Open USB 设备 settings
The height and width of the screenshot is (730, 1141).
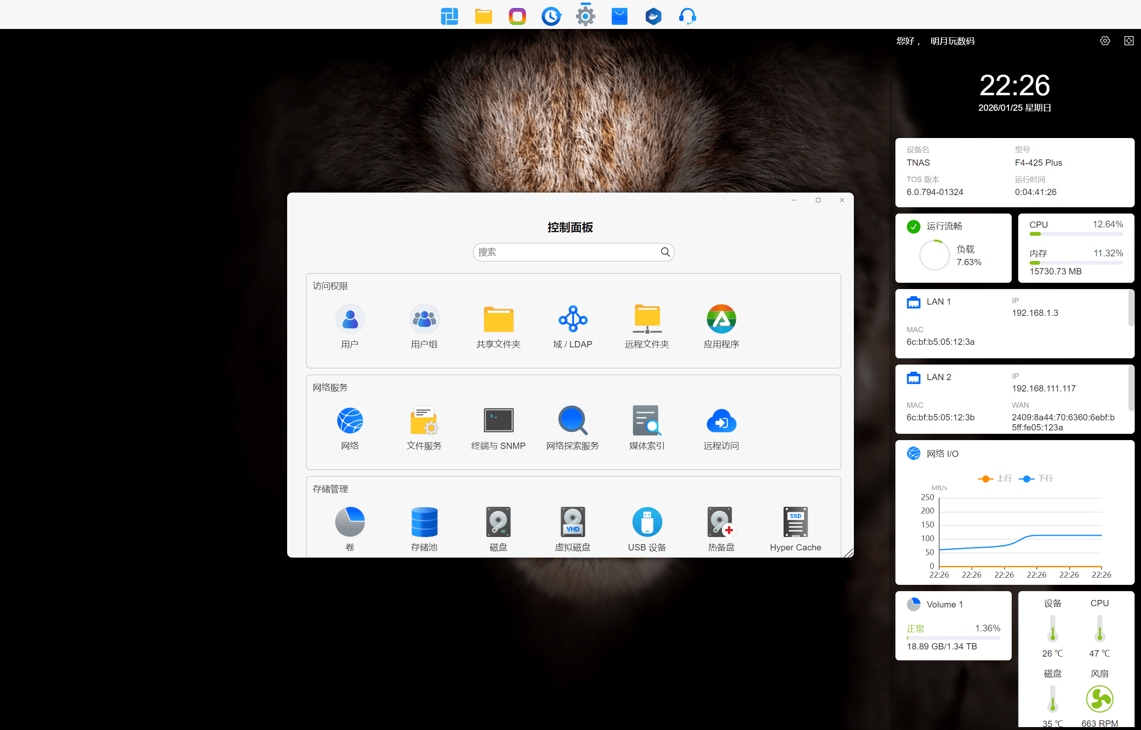click(646, 522)
